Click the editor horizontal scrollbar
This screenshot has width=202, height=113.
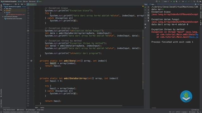tap(79, 106)
